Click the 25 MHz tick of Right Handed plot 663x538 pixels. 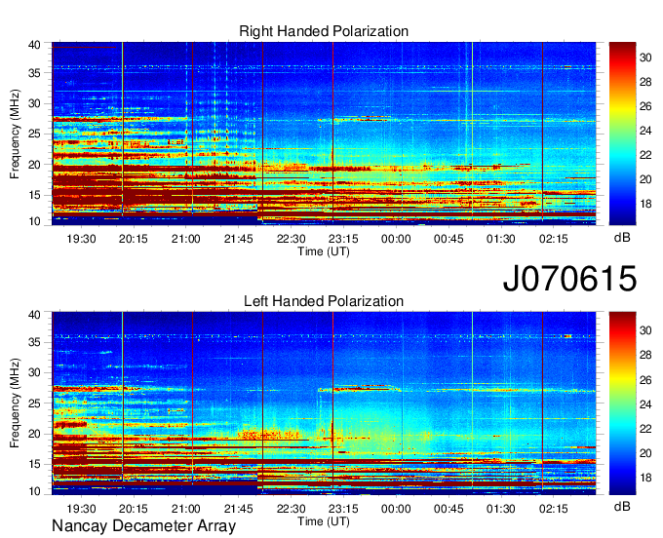(x=34, y=134)
